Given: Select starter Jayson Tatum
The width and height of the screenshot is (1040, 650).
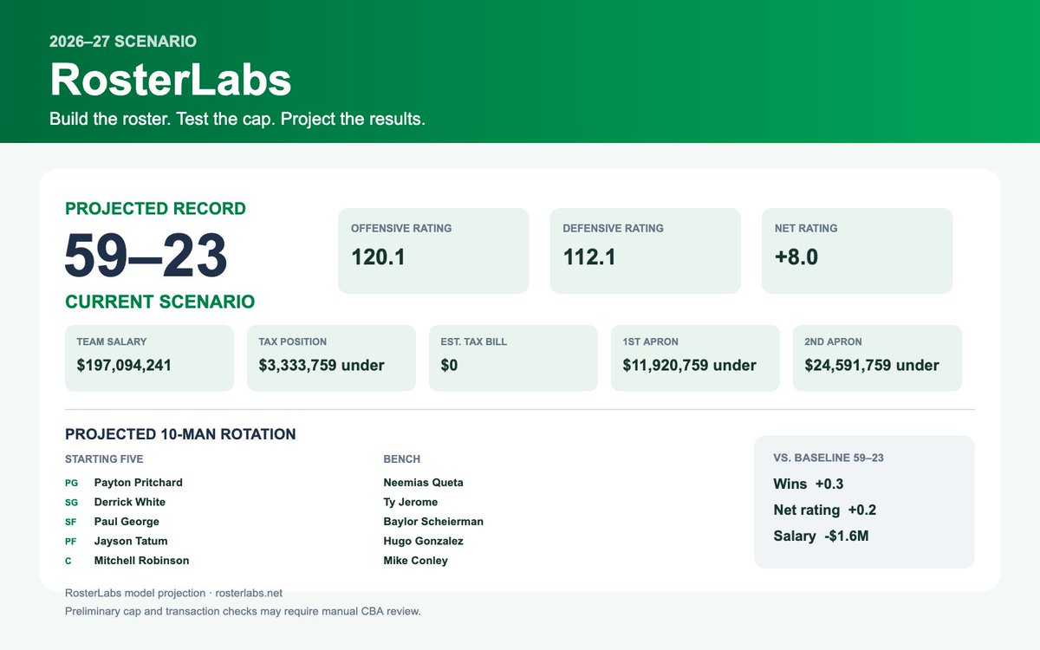Looking at the screenshot, I should point(131,541).
